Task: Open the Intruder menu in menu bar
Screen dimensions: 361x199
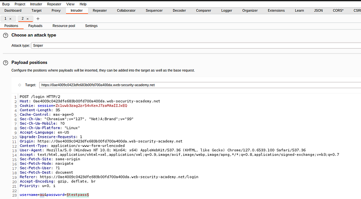Action: point(36,4)
